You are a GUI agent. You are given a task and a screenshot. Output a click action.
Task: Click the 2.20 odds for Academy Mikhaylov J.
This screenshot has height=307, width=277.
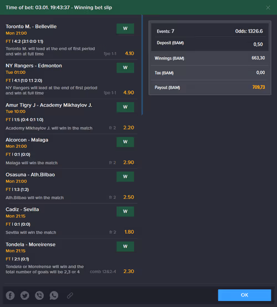[x=129, y=128]
